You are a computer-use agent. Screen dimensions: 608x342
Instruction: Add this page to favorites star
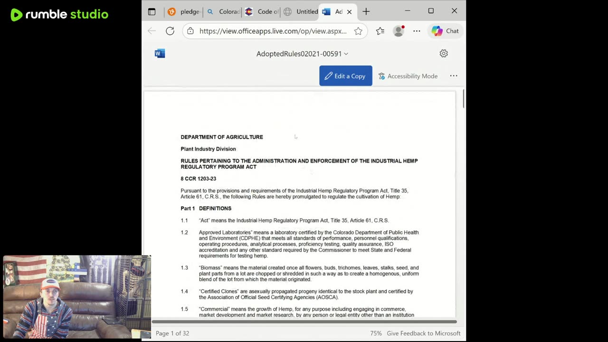click(358, 31)
